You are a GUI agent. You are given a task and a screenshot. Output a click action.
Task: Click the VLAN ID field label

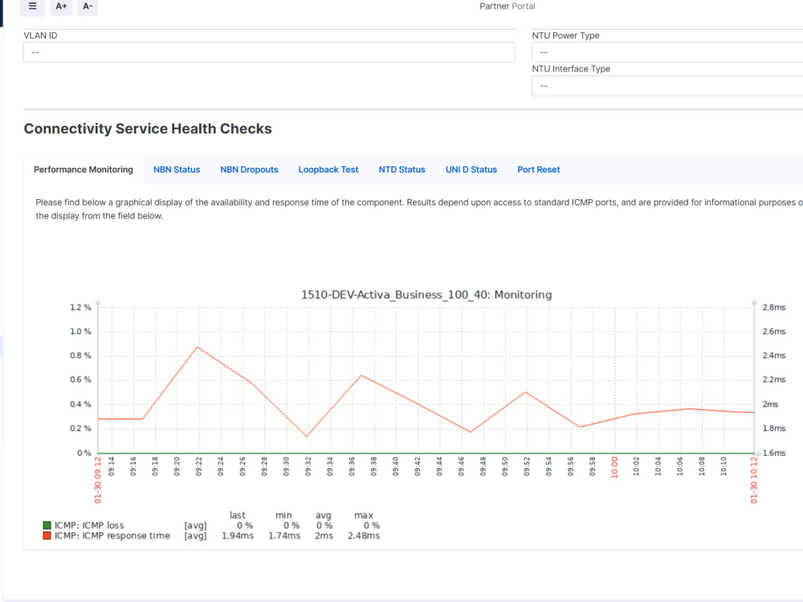40,35
